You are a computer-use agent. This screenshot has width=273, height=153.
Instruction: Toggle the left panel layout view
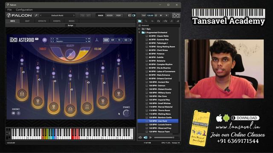pos(130,15)
